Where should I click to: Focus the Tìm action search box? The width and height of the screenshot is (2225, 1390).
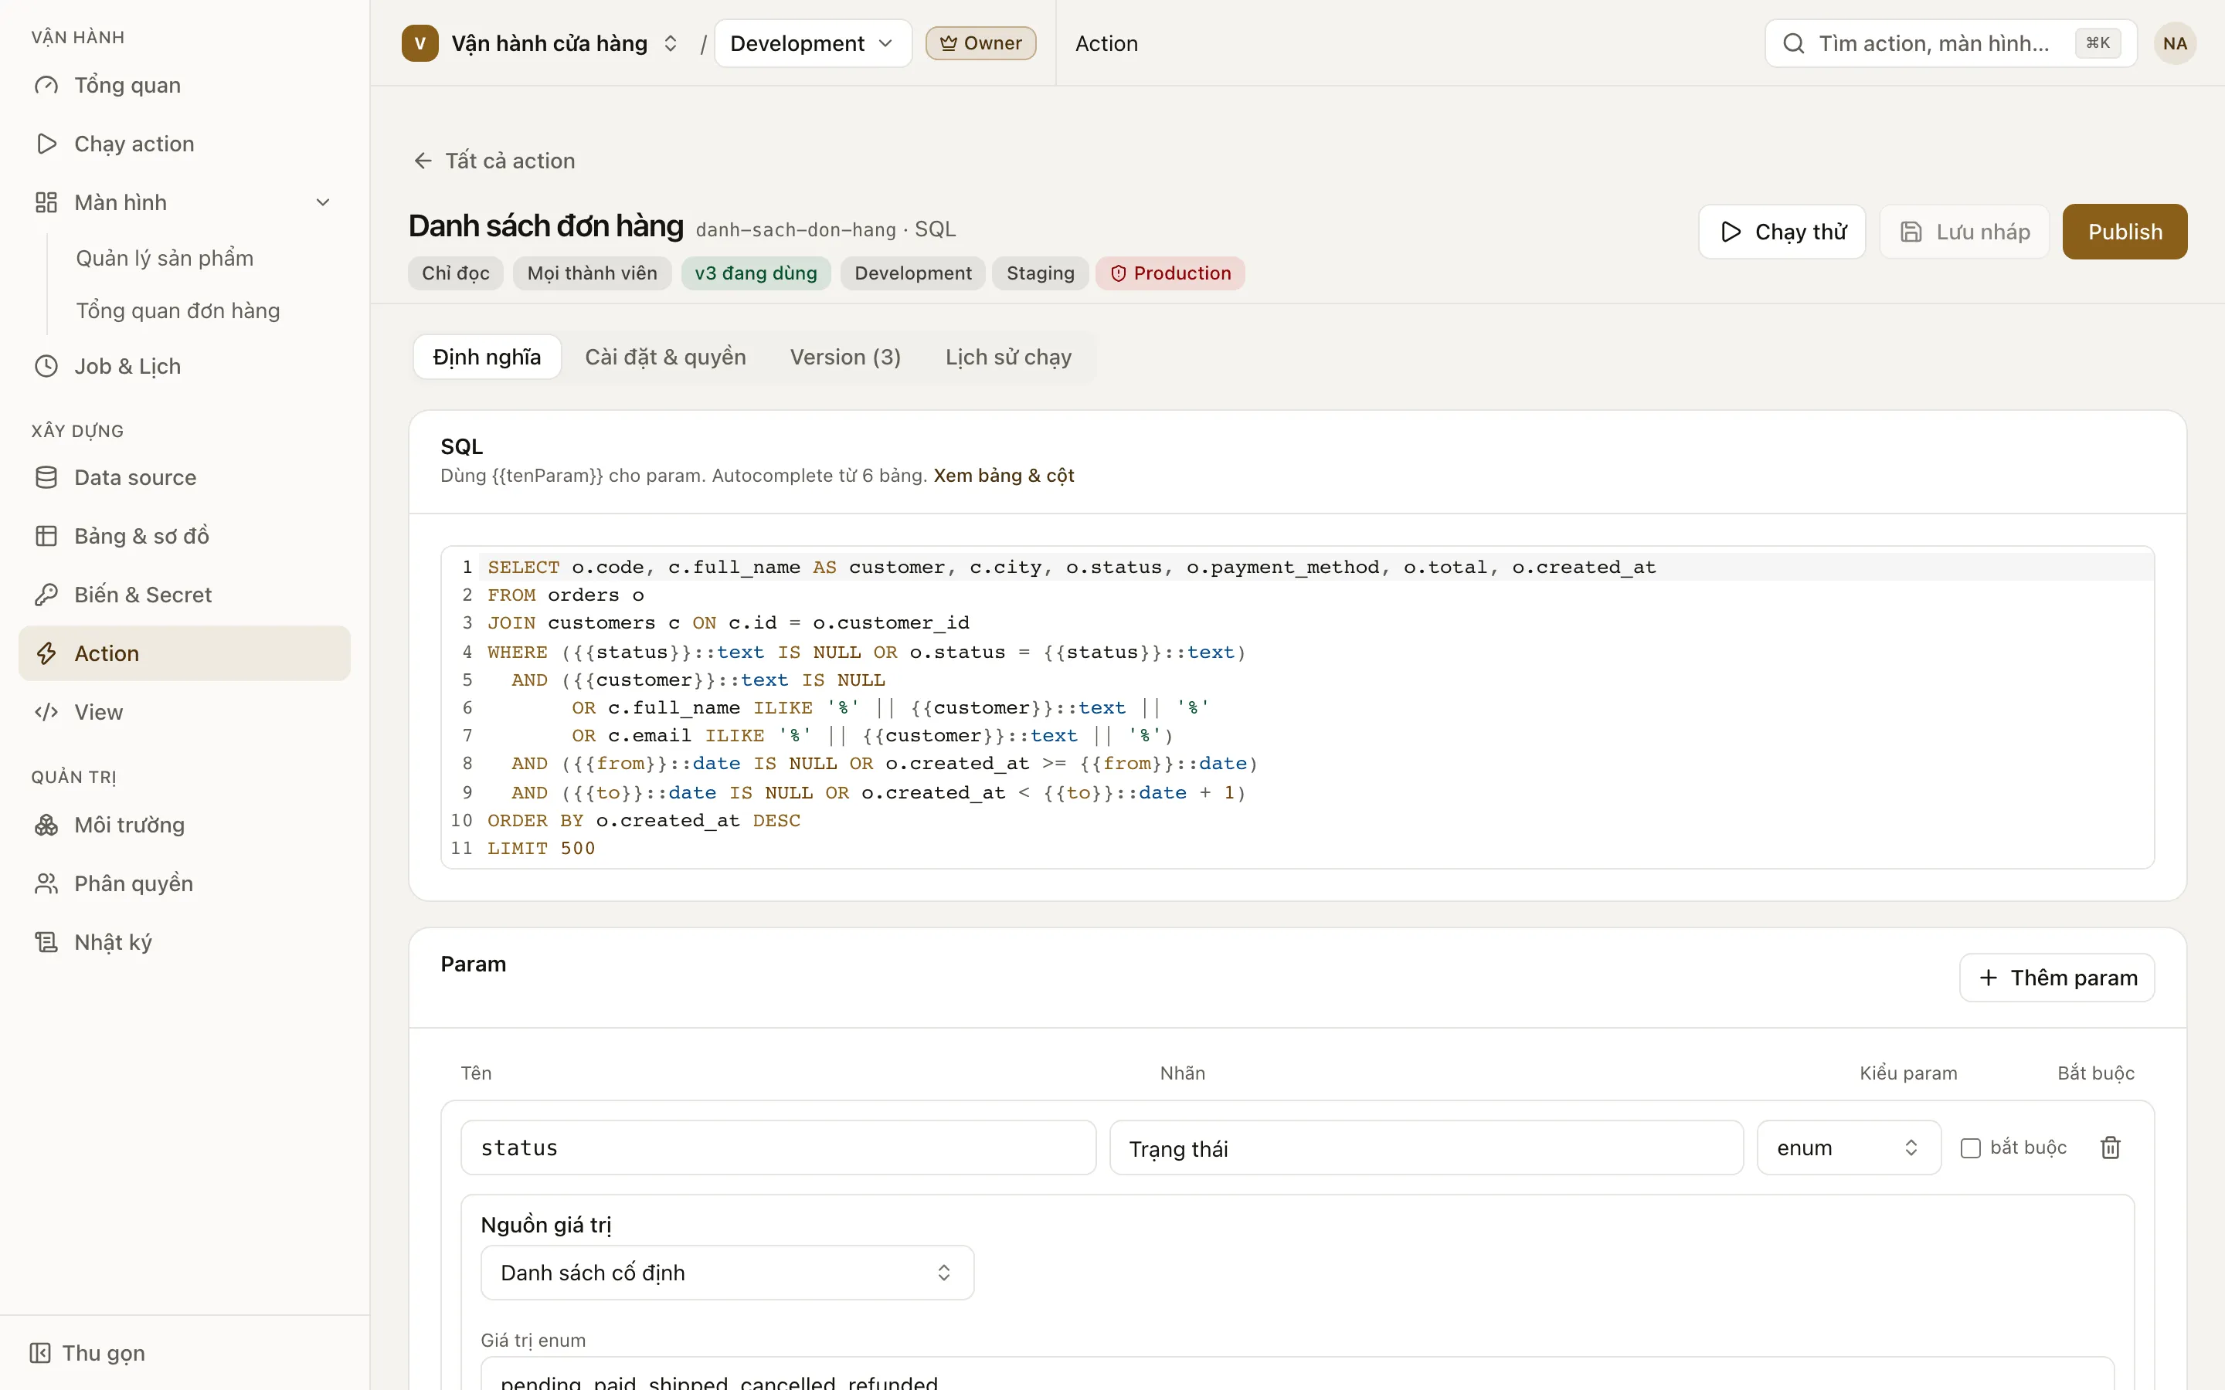(1950, 43)
